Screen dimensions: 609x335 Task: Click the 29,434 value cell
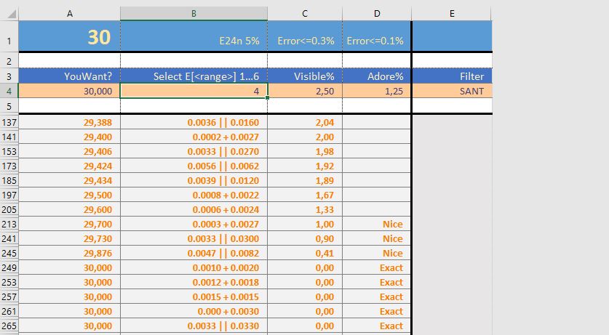[x=70, y=180]
